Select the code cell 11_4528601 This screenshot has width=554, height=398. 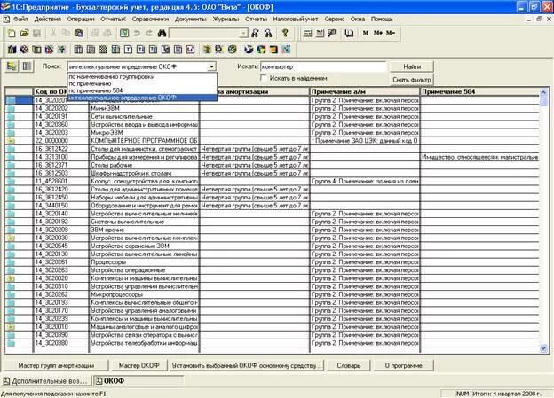60,182
